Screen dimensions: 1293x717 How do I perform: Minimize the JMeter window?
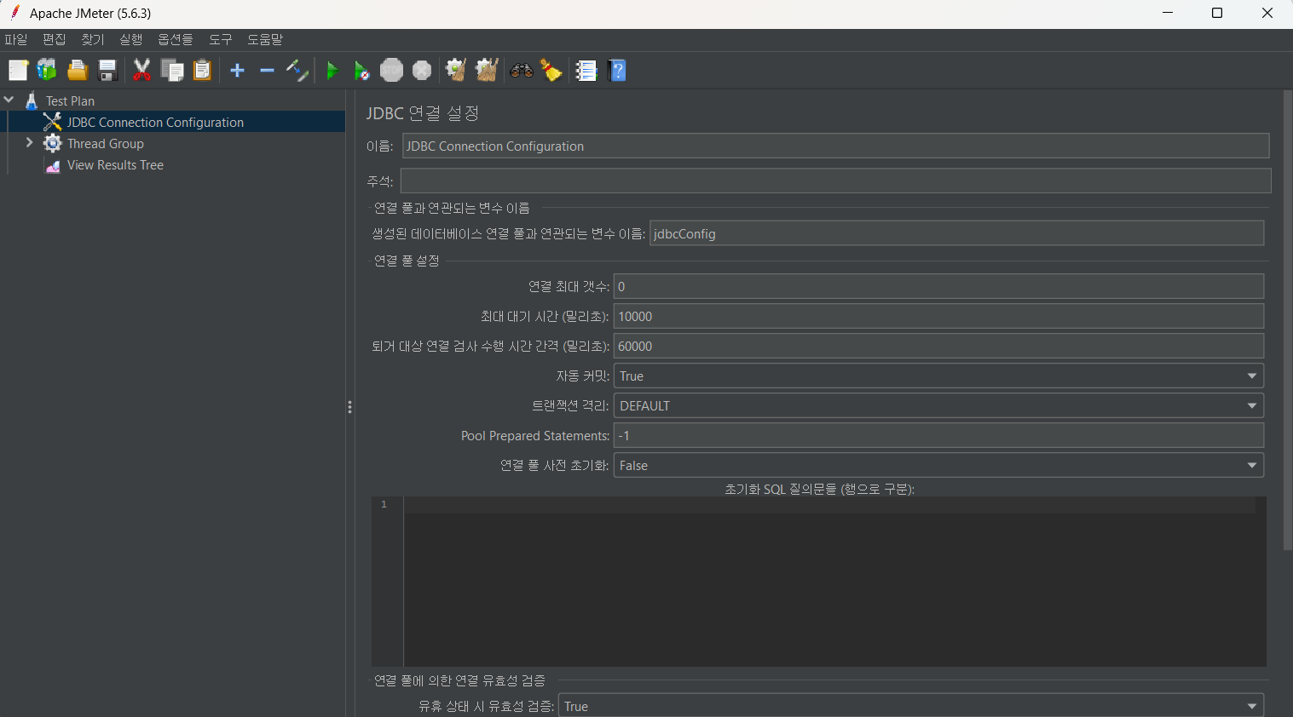(x=1167, y=13)
